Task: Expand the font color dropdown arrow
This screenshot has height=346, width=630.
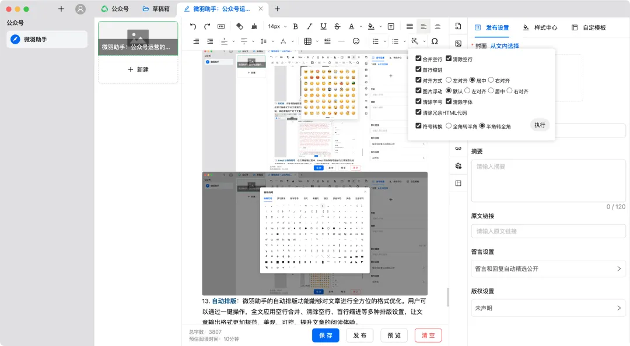Action: pos(361,26)
